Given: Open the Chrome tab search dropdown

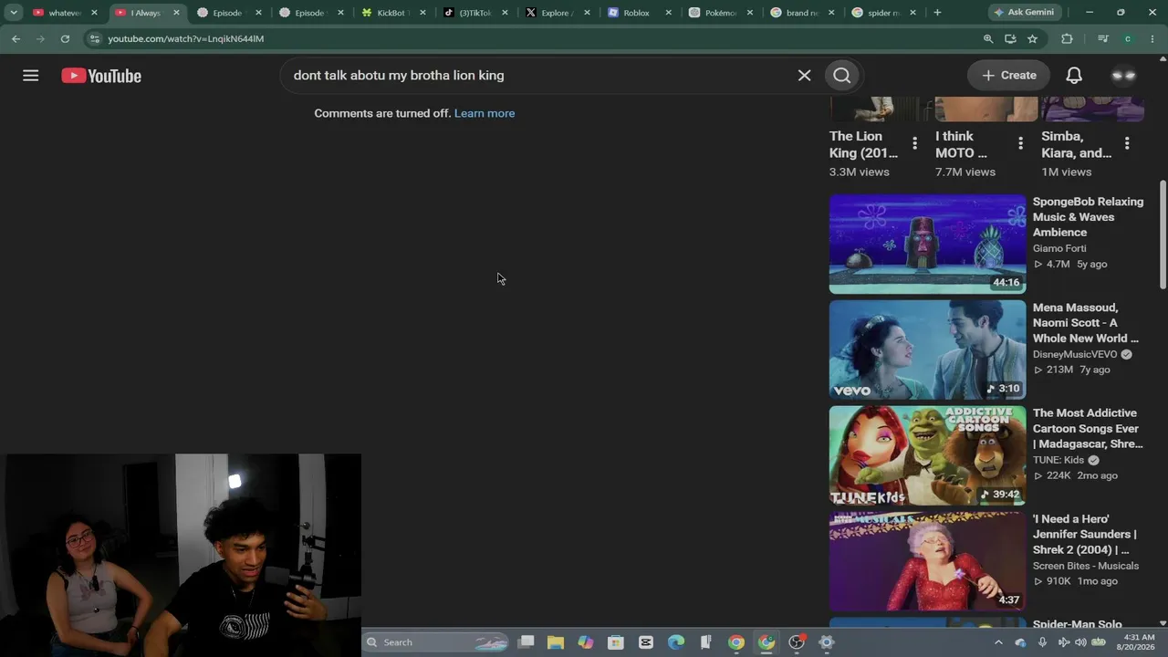Looking at the screenshot, I should tap(14, 13).
